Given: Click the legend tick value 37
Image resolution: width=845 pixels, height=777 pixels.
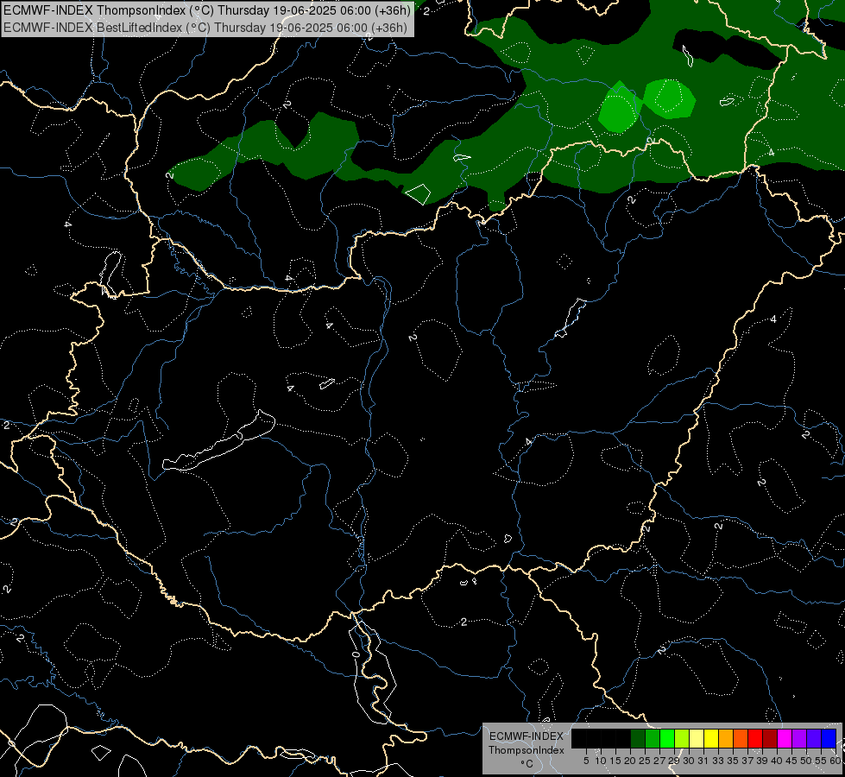Looking at the screenshot, I should click(x=747, y=761).
